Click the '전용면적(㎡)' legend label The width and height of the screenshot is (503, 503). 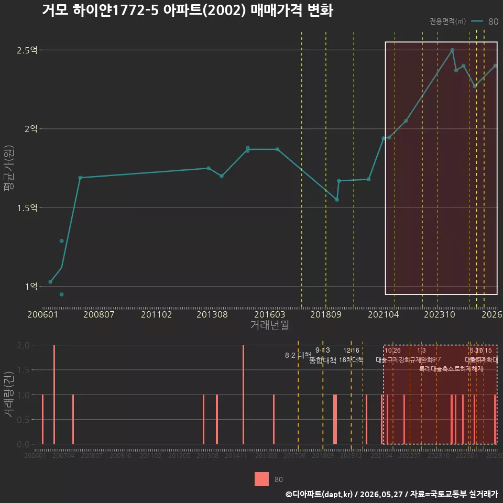click(448, 21)
